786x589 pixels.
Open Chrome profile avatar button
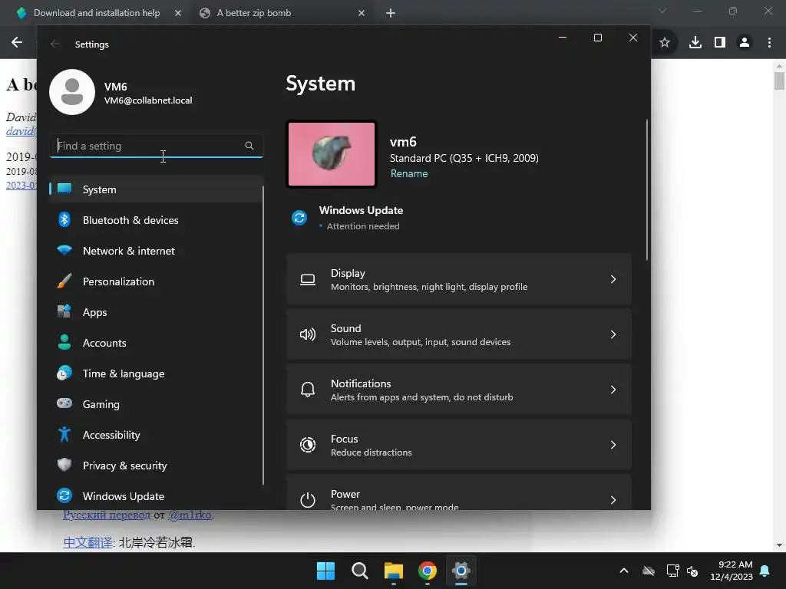coord(745,43)
